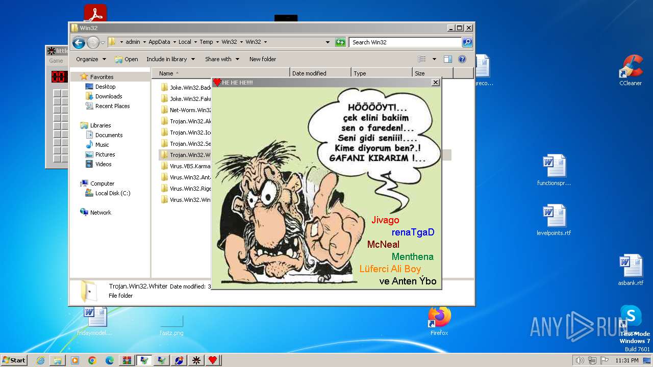Open the CCleaner desktop shortcut

tap(631, 70)
